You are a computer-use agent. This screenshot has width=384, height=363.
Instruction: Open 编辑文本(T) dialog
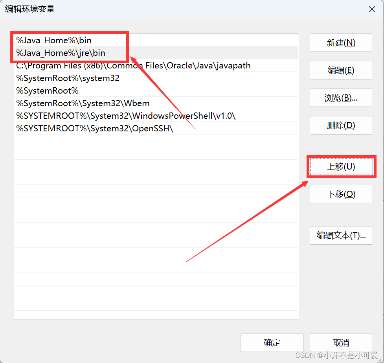point(341,235)
